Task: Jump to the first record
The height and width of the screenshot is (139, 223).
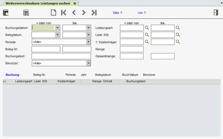Action: (63, 13)
